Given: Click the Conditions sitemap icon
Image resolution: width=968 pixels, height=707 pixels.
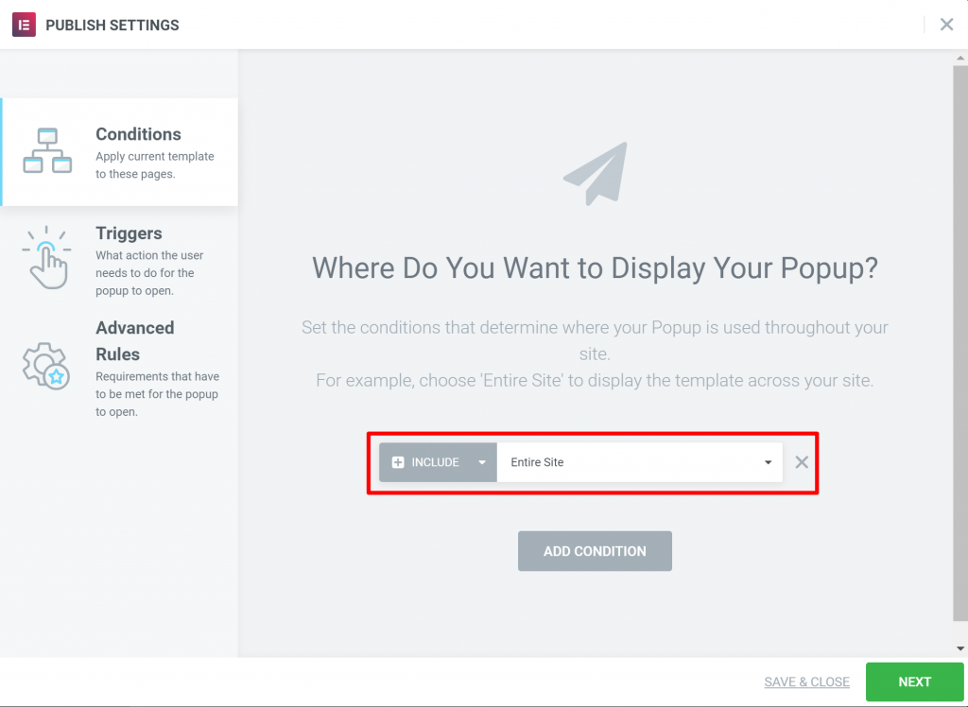Looking at the screenshot, I should 47,151.
